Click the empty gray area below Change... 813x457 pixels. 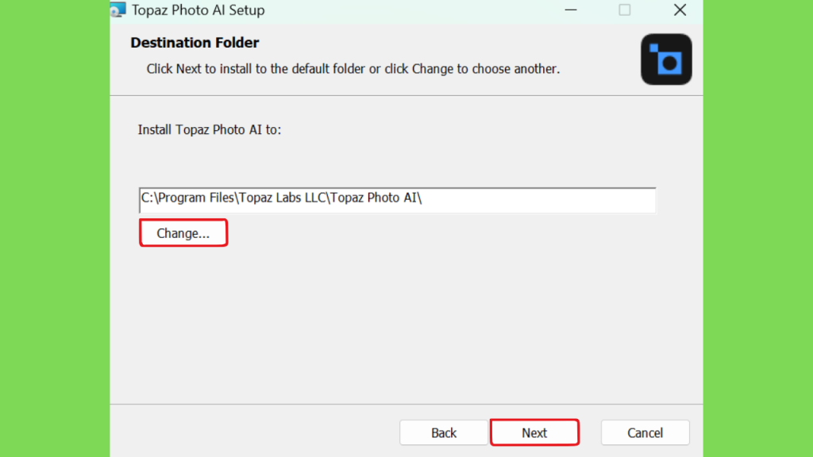pos(397,317)
